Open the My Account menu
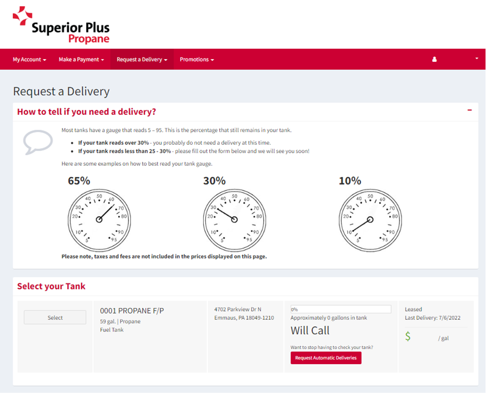 [29, 59]
